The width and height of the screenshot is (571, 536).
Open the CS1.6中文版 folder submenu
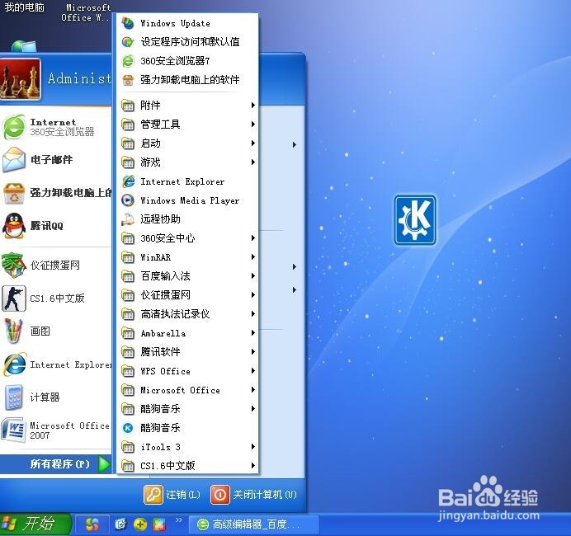(x=187, y=465)
